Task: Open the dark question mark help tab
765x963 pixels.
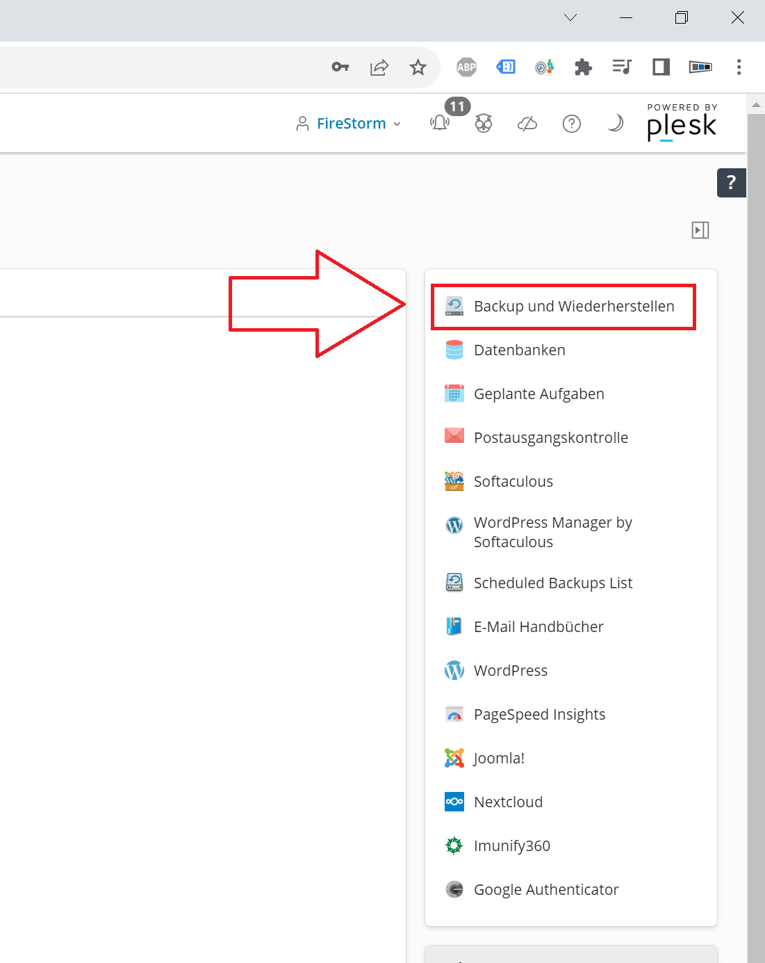Action: click(732, 183)
